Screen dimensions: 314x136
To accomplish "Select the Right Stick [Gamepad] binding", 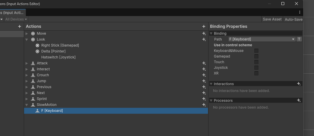I will pyautogui.click(x=60, y=45).
